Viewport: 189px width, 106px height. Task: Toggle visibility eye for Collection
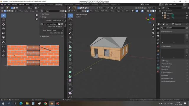pos(187,13)
